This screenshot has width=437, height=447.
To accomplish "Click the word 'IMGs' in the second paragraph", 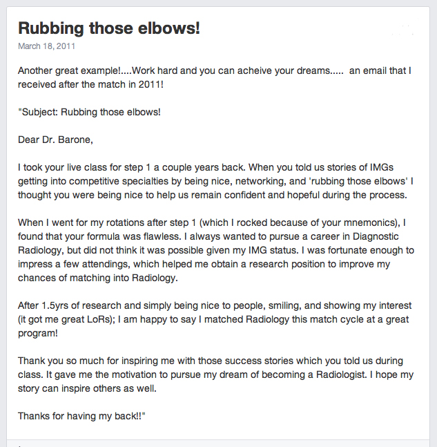I will [382, 167].
